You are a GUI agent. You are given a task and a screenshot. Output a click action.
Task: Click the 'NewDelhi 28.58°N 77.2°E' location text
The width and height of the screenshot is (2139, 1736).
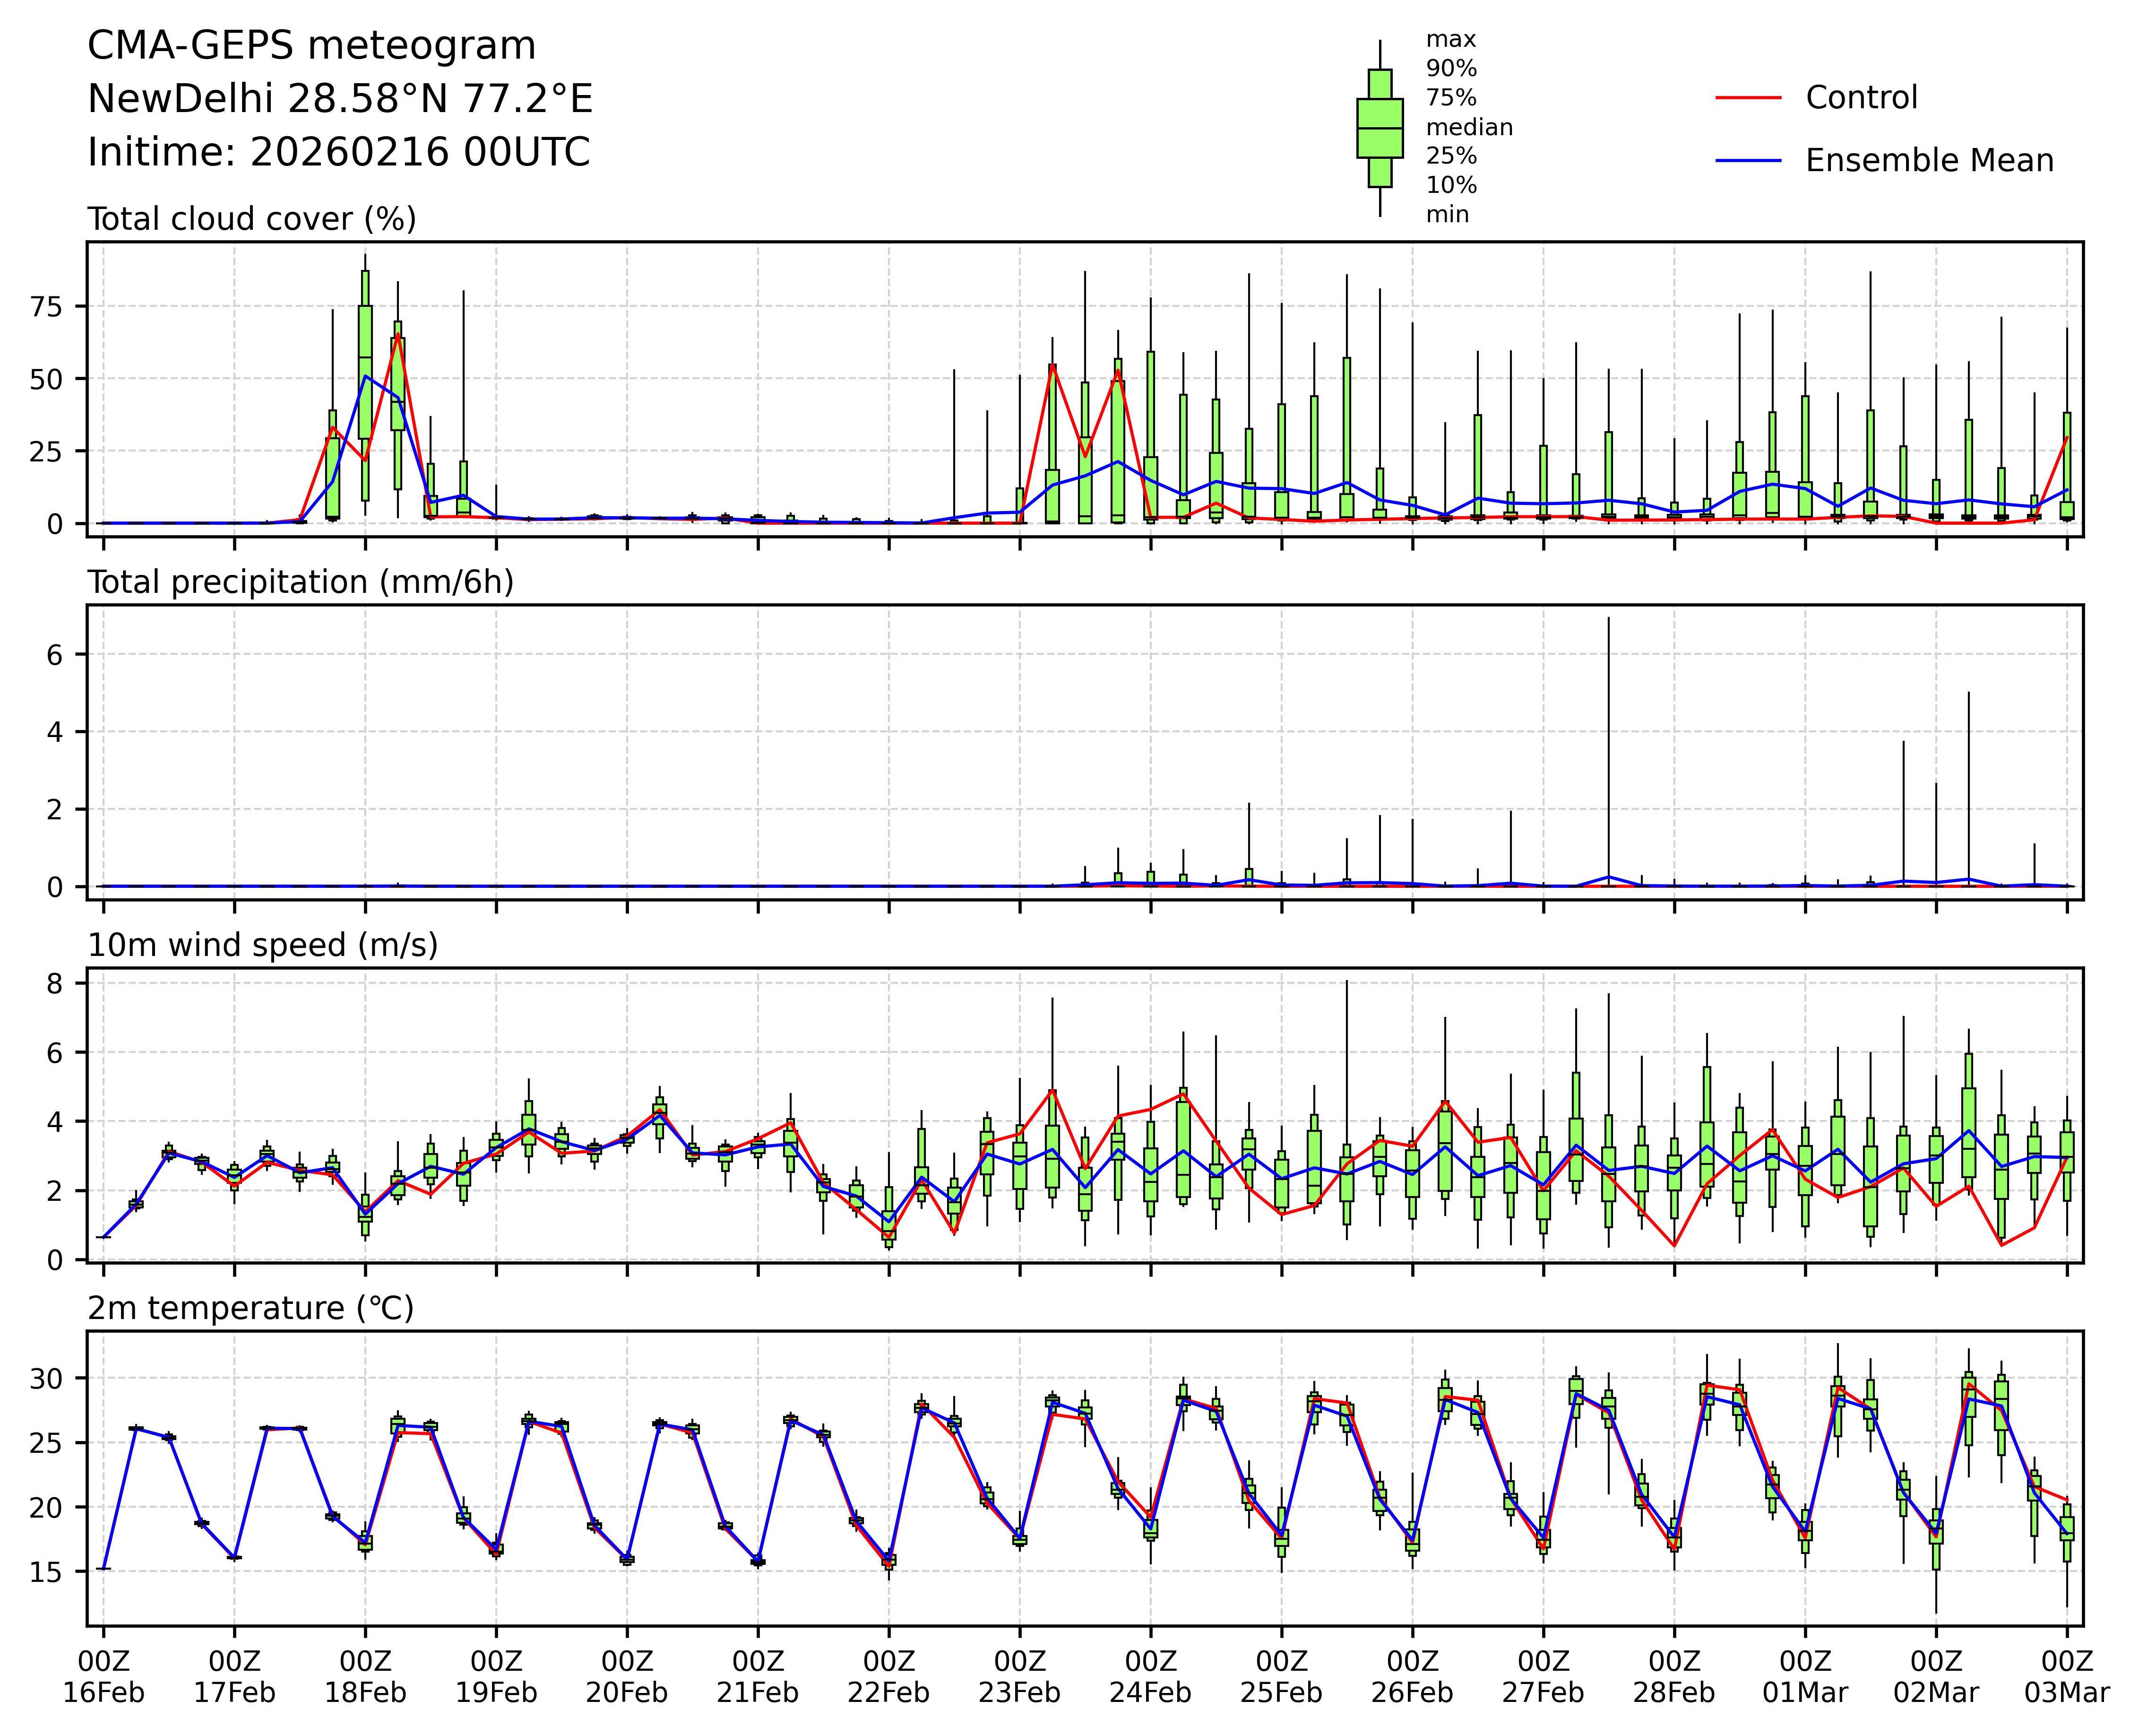pyautogui.click(x=340, y=99)
